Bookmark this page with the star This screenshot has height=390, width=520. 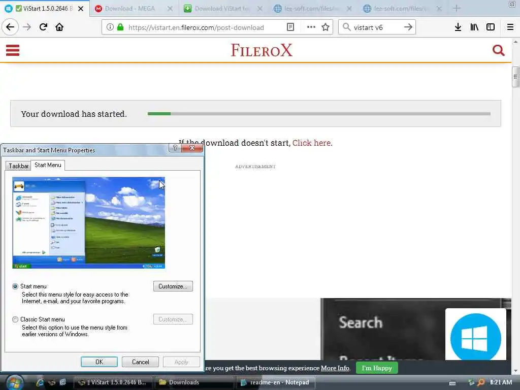coord(326,27)
